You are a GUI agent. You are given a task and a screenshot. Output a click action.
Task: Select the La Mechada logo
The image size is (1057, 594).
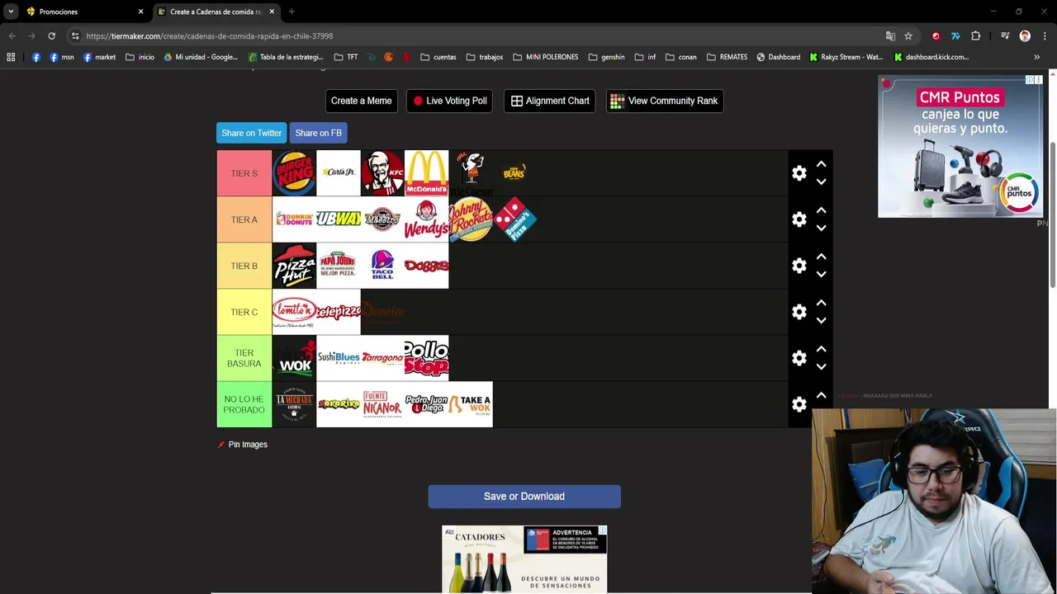[x=294, y=404]
